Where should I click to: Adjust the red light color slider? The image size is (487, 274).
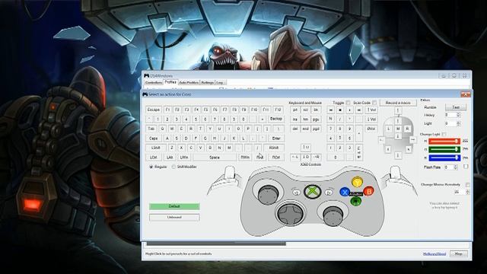pos(444,141)
